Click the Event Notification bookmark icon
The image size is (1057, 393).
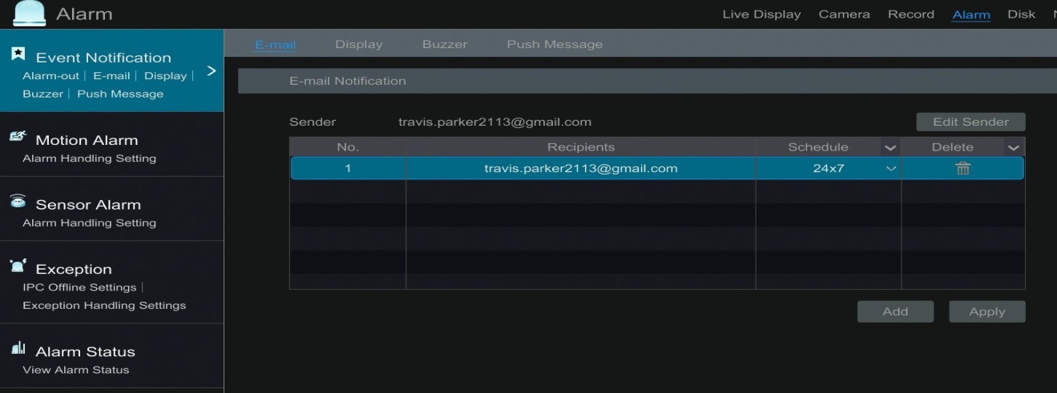(x=18, y=54)
